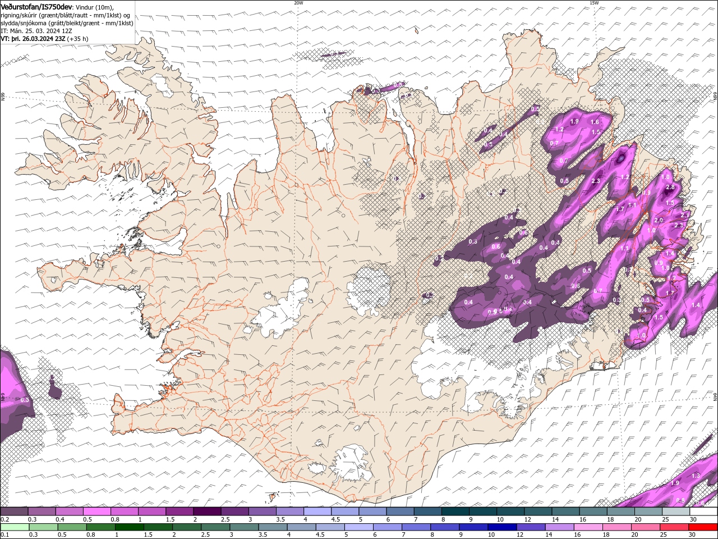Click the red swatch ending the lower legend
The image size is (718, 539).
[703, 527]
